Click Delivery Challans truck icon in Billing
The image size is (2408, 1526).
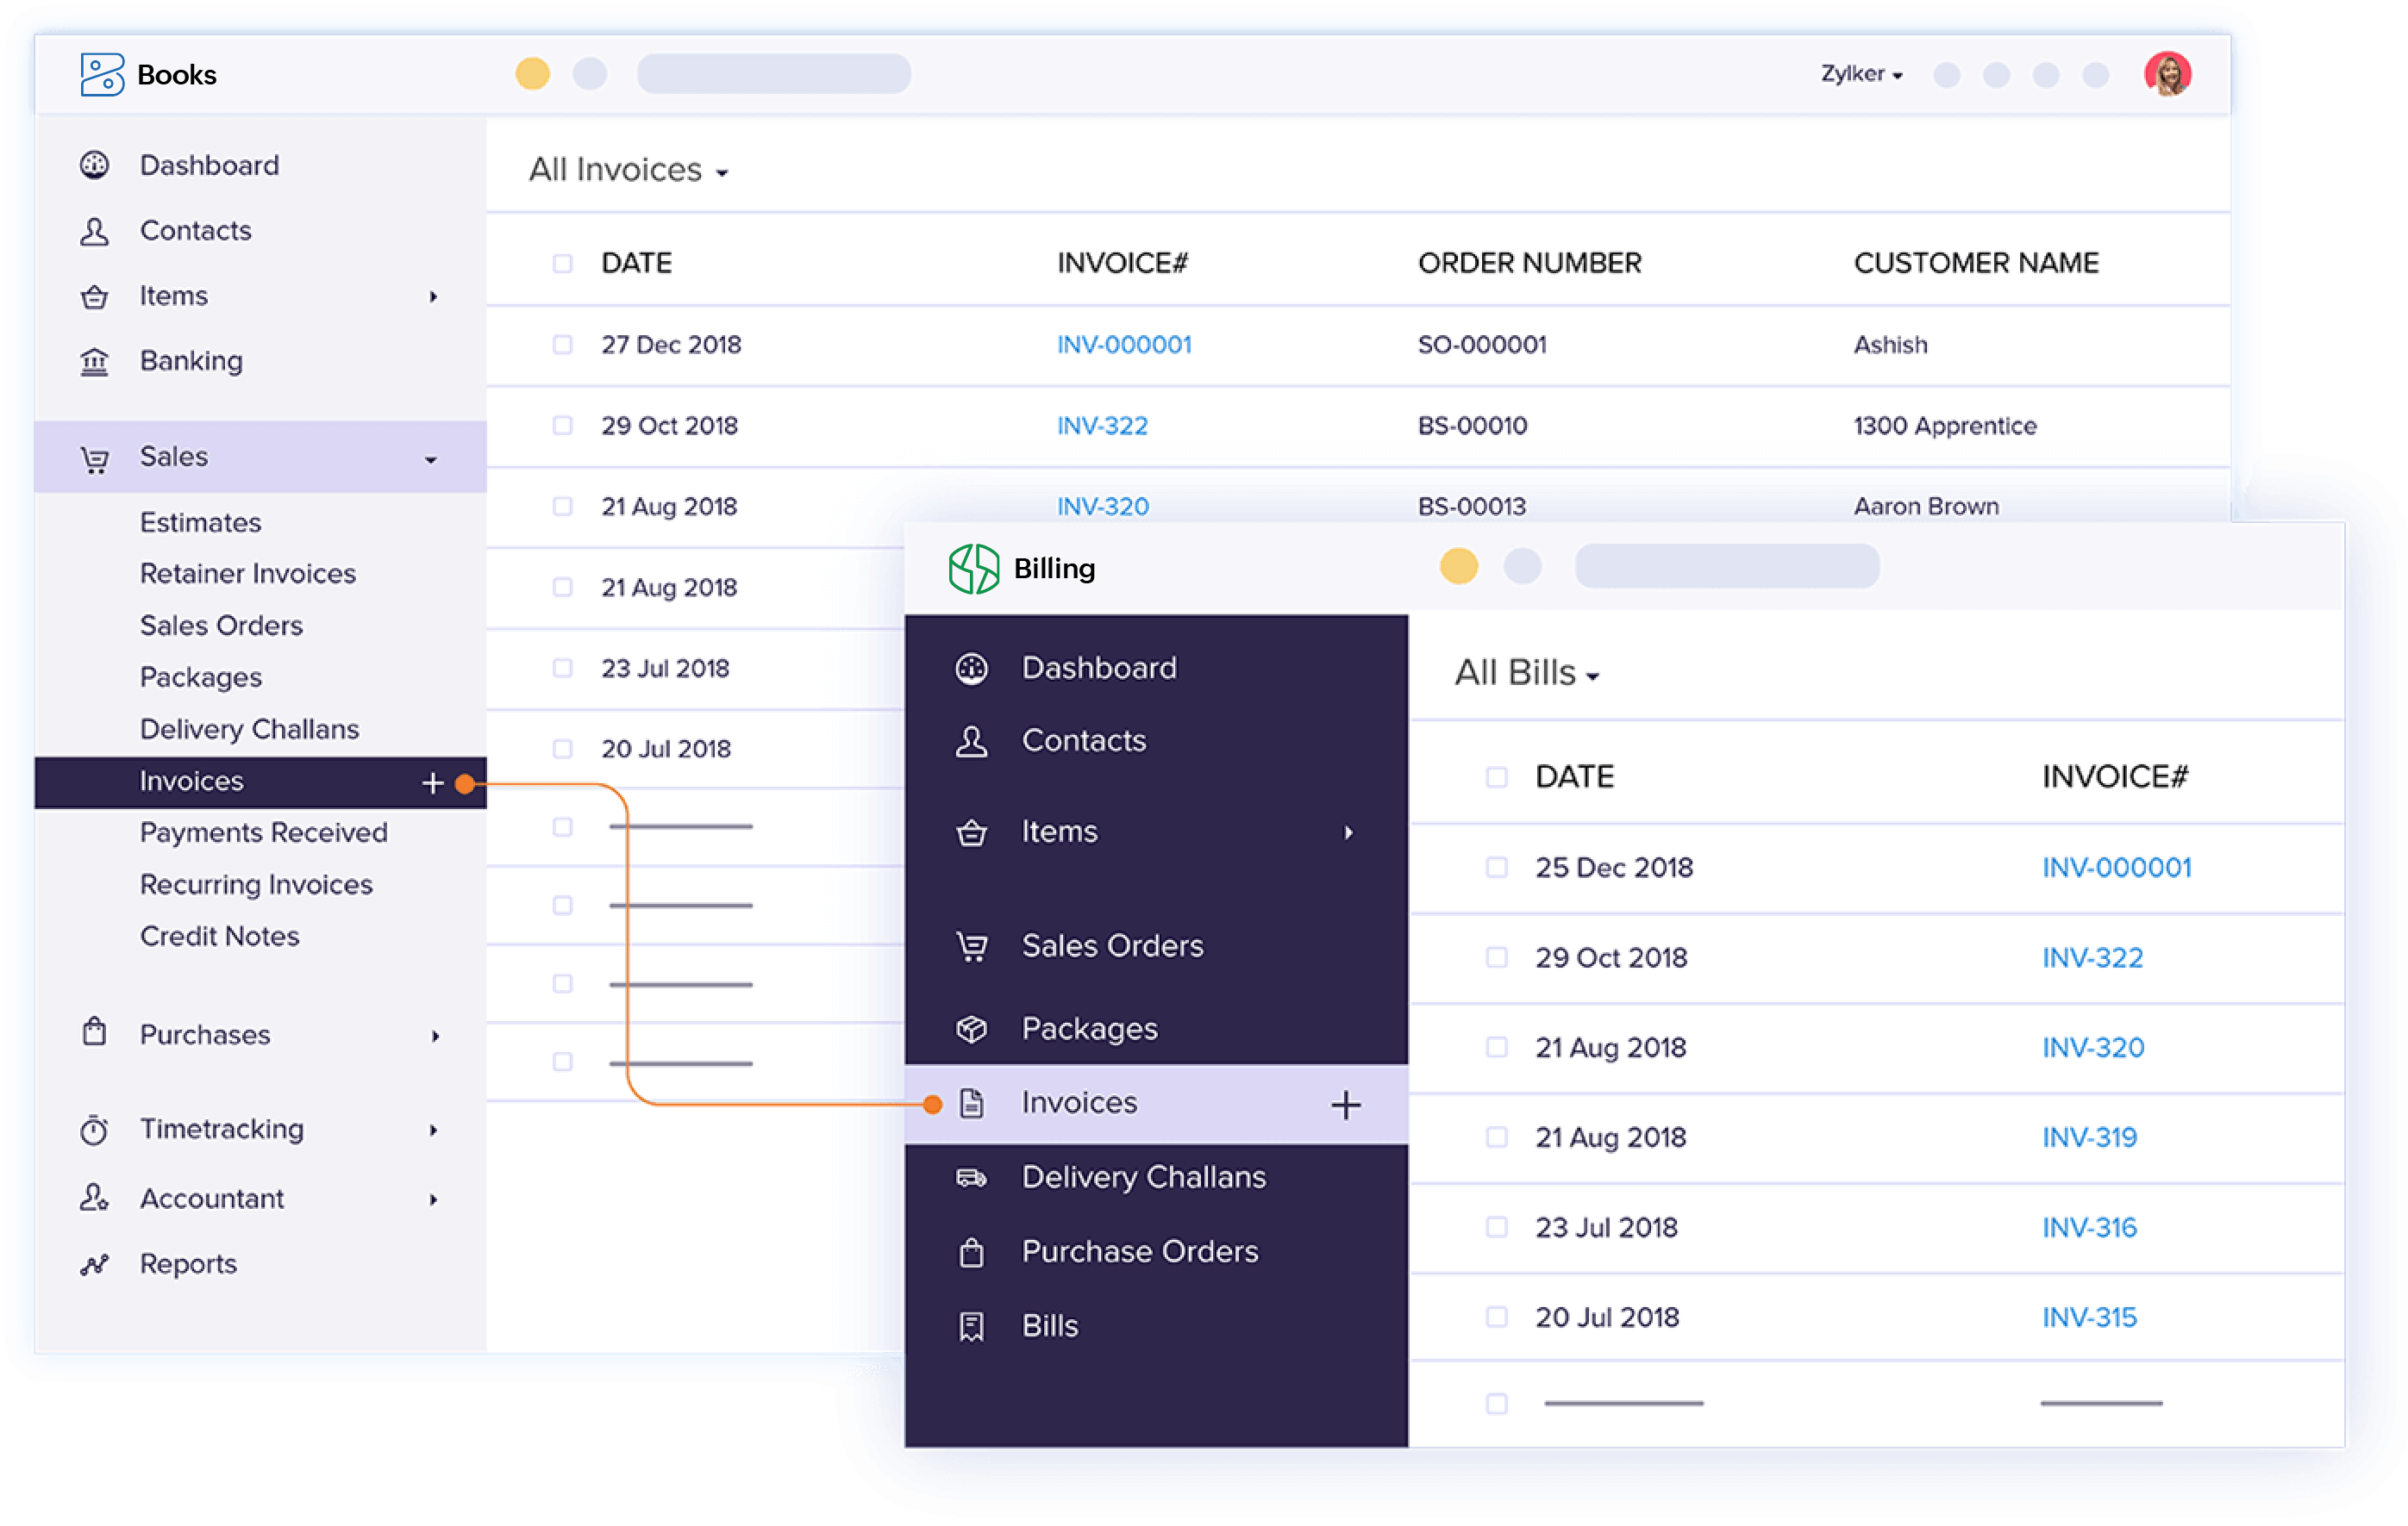[x=971, y=1177]
